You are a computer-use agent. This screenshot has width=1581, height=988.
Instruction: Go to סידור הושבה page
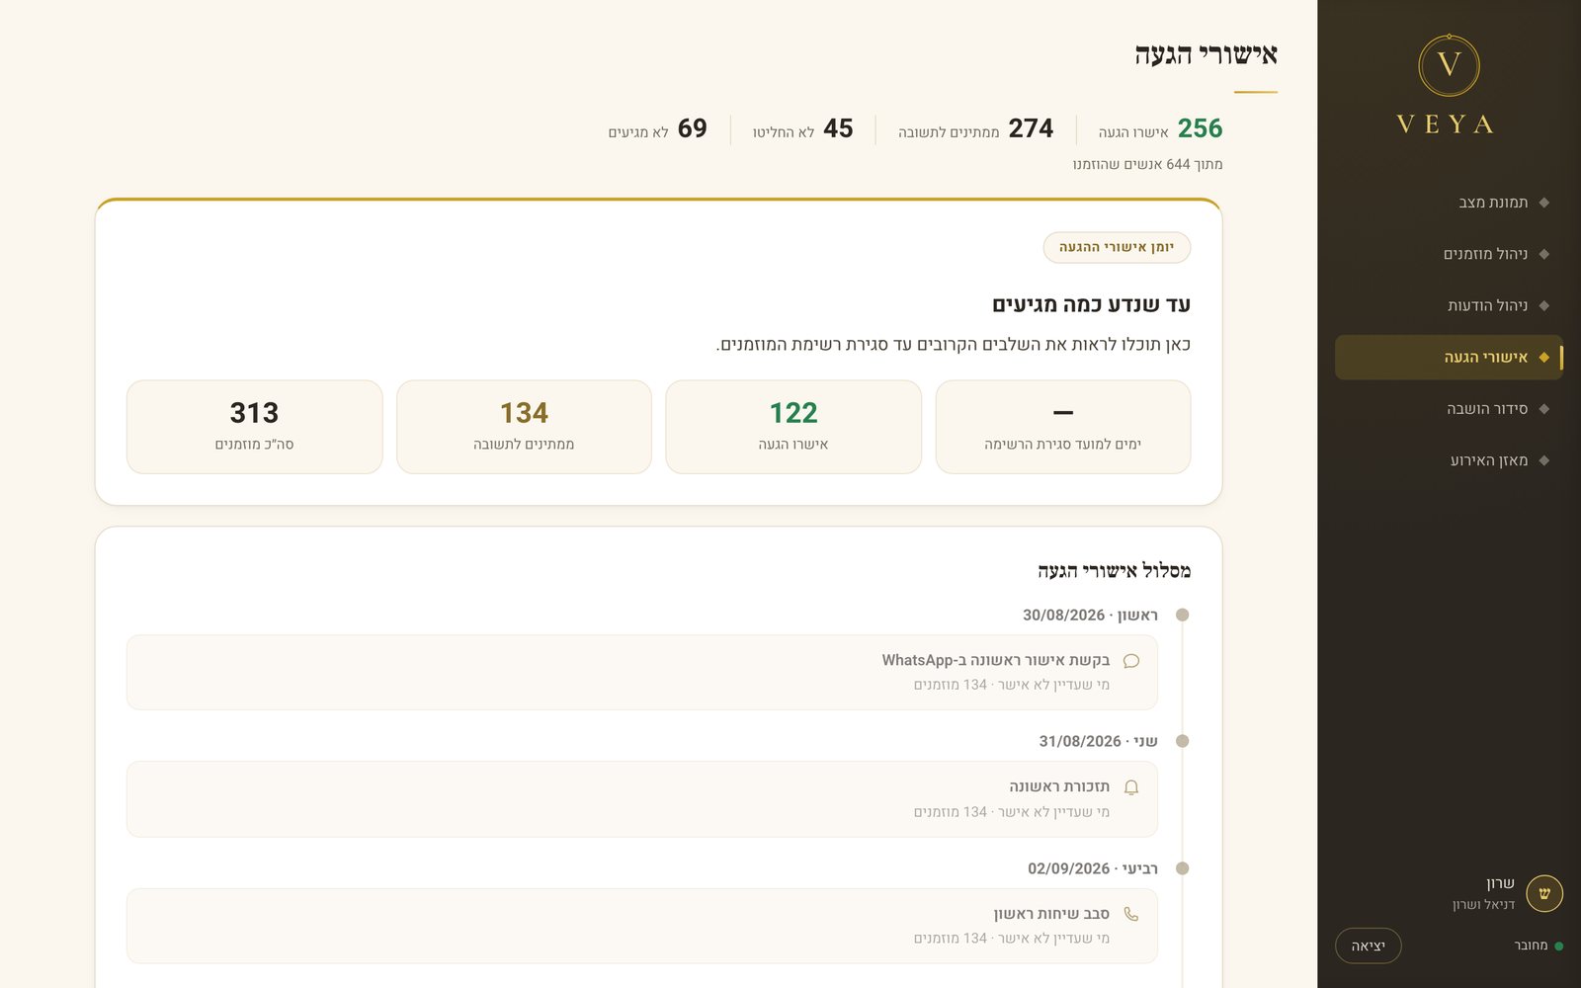(x=1449, y=409)
